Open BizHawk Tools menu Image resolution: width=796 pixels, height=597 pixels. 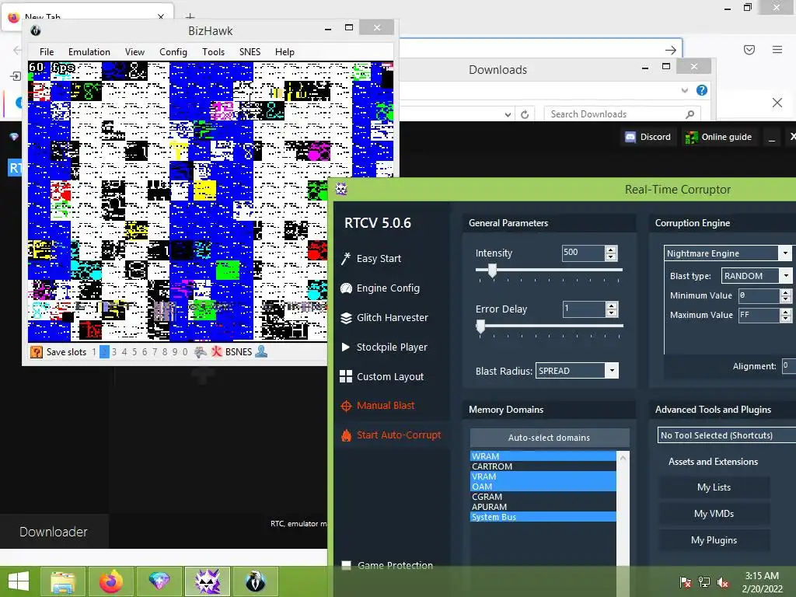213,52
